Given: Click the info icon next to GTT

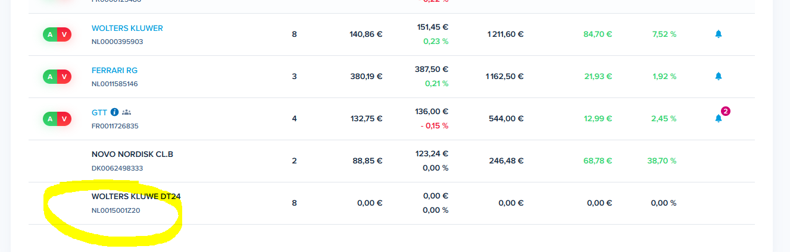Looking at the screenshot, I should click(115, 112).
